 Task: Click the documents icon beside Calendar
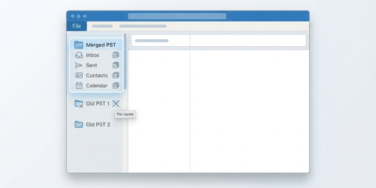pos(116,86)
